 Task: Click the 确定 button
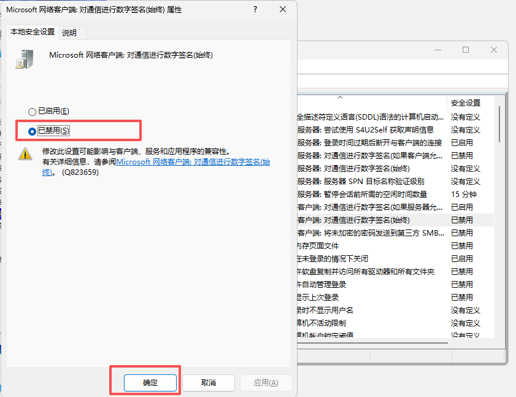150,383
